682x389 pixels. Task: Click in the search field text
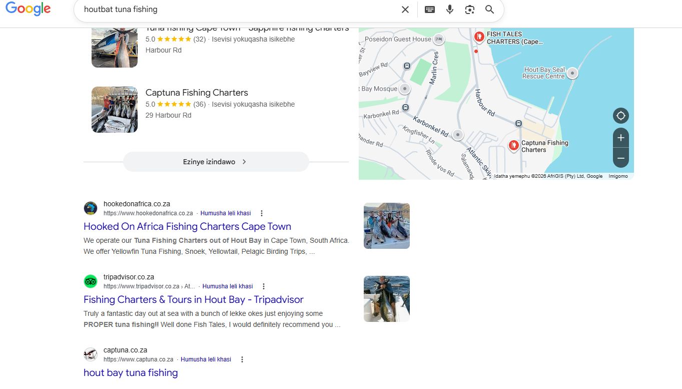(x=121, y=10)
